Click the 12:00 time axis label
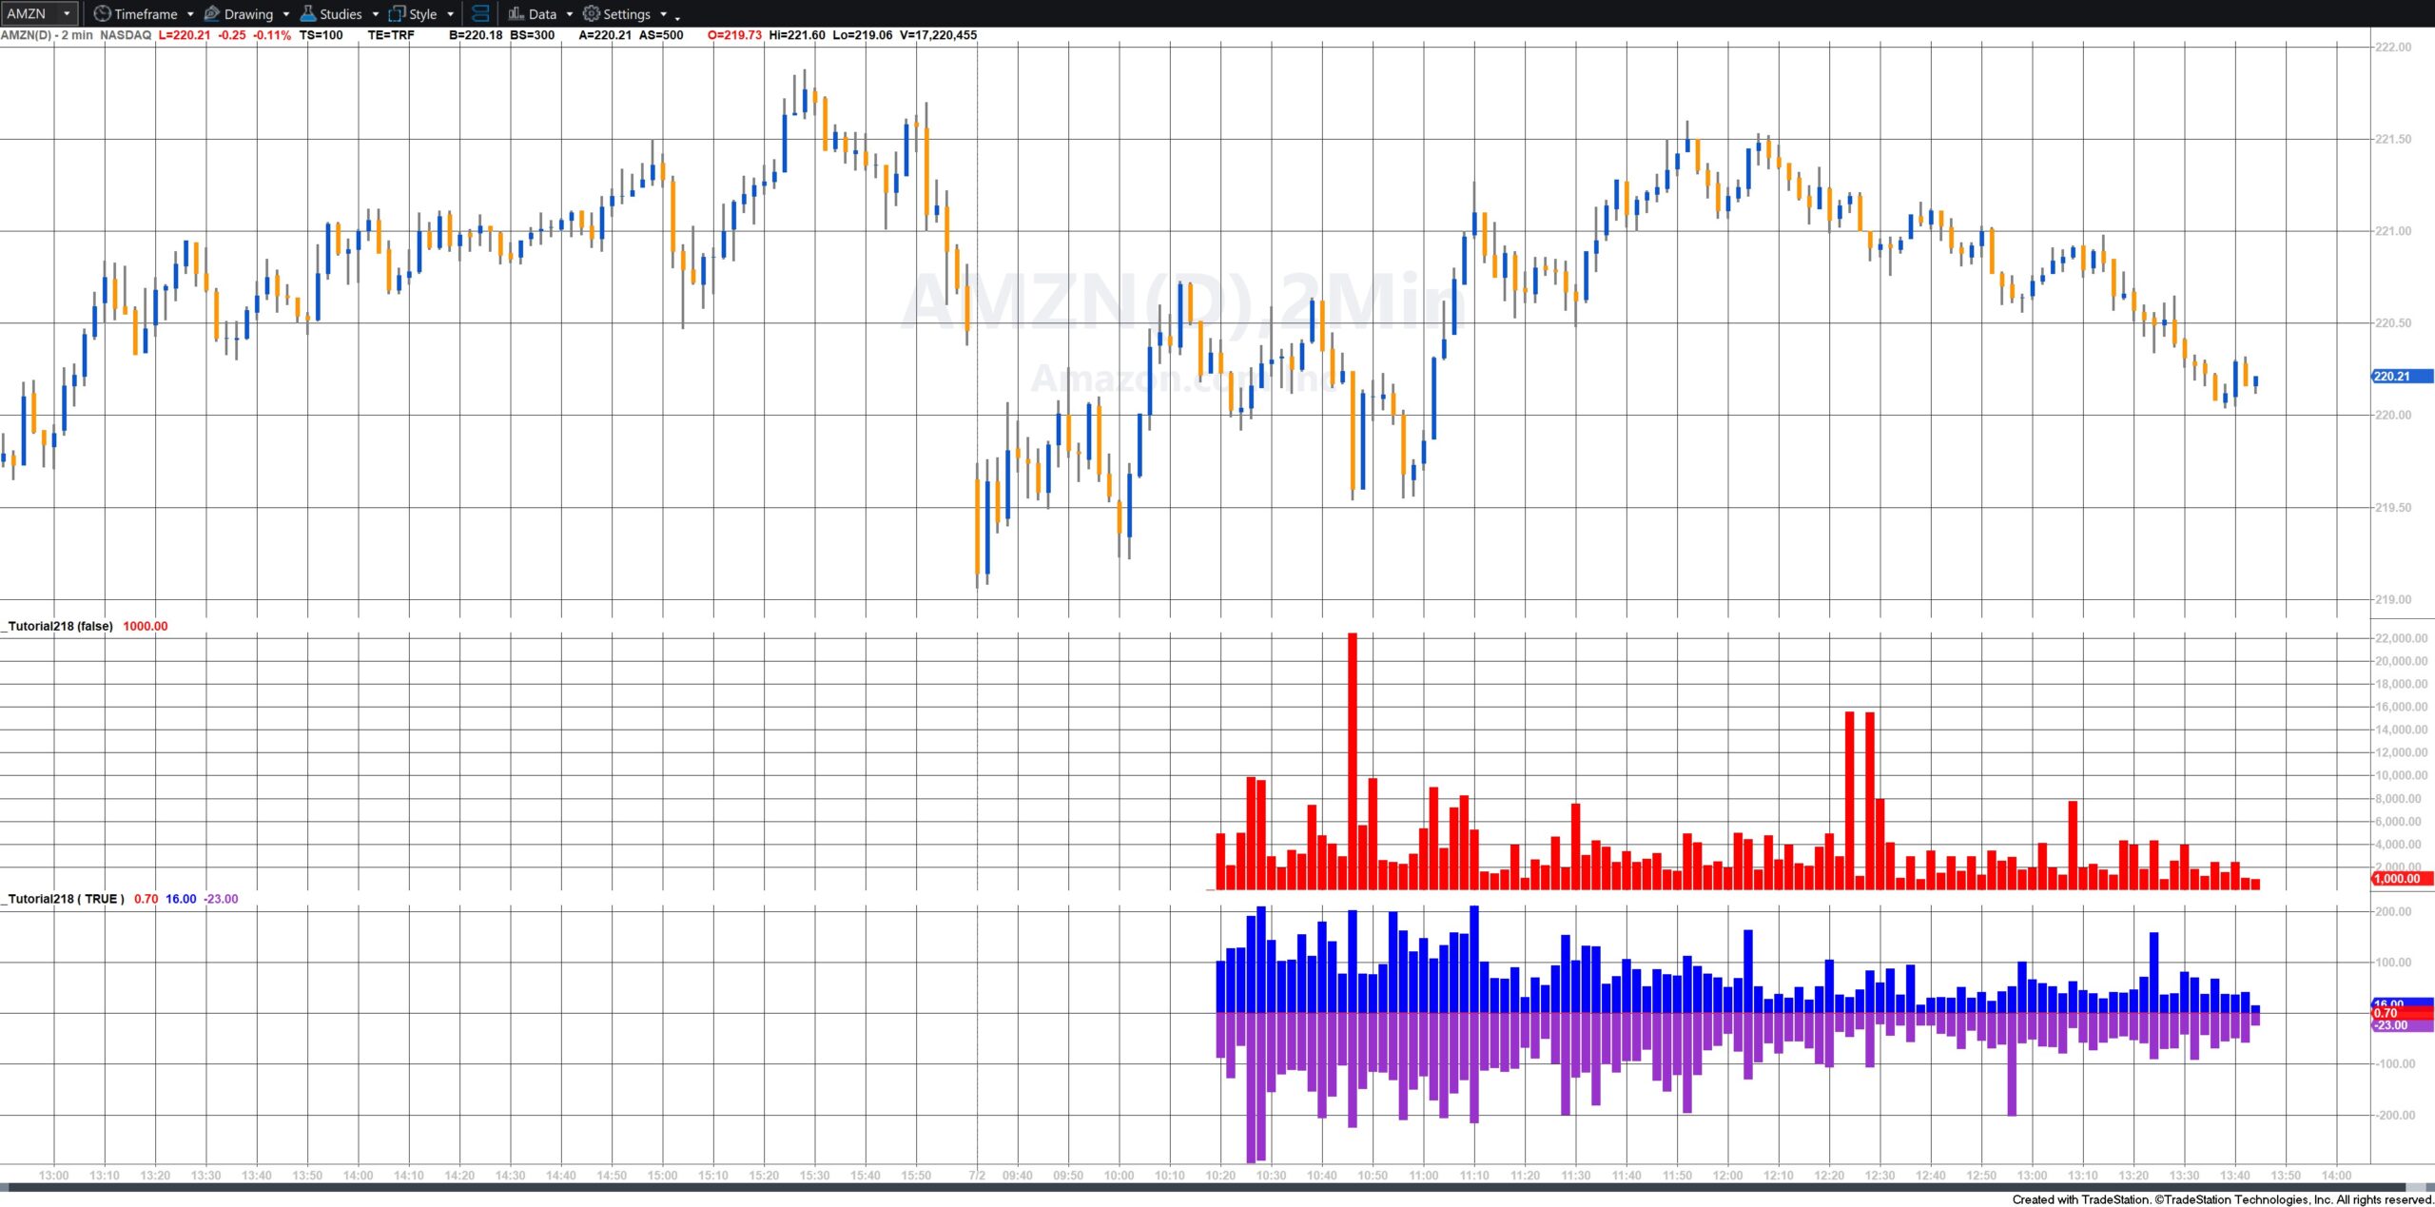The width and height of the screenshot is (2435, 1207). tap(1727, 1176)
